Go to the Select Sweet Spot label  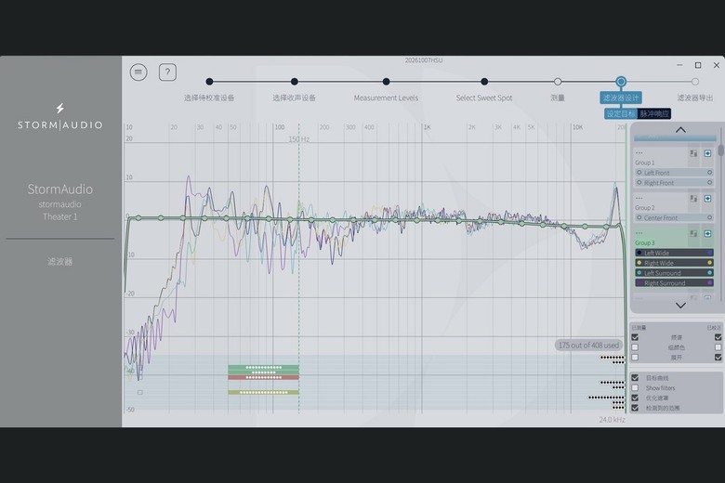(x=484, y=98)
